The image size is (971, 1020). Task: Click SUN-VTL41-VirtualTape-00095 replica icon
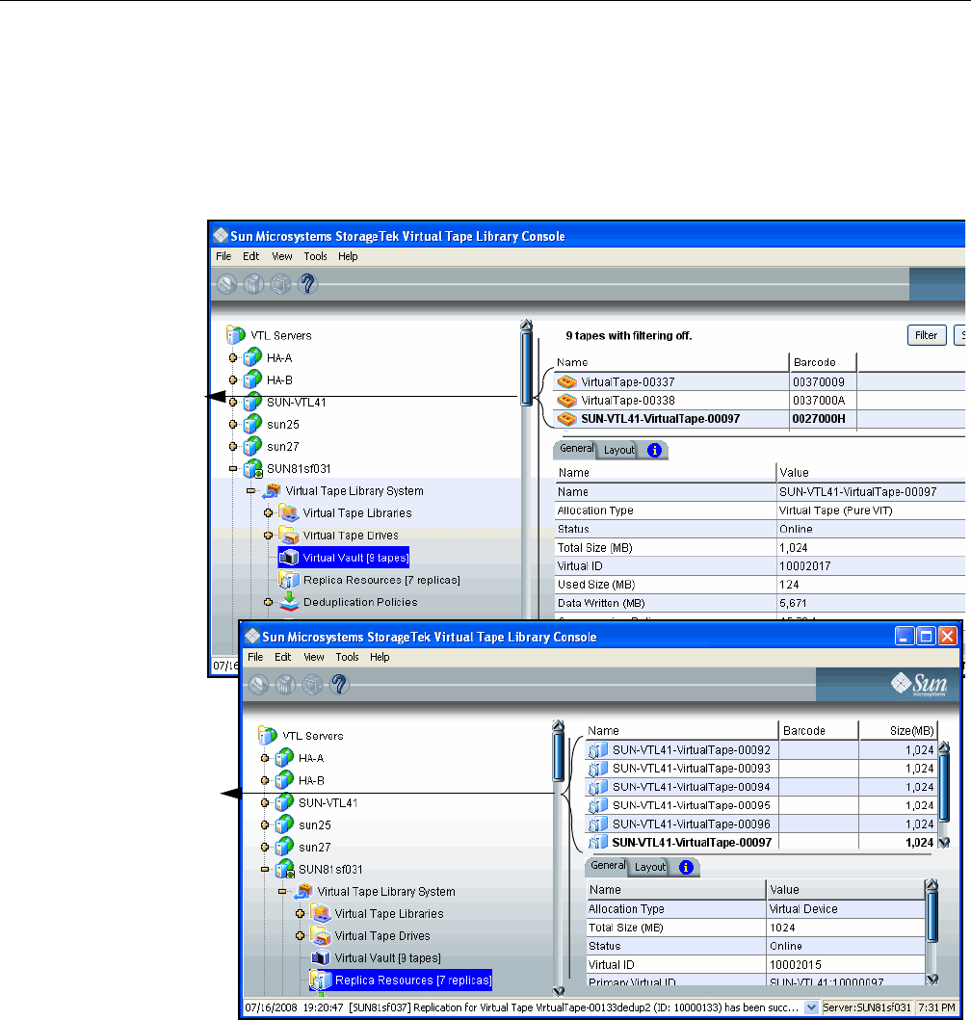pyautogui.click(x=598, y=805)
